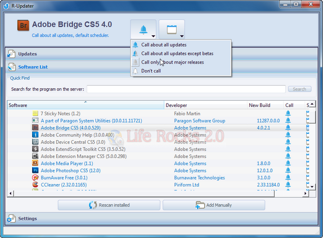Toggle call bell for 7 Sticky Notes
Viewport: 323px width, 238px height.
tap(288, 113)
